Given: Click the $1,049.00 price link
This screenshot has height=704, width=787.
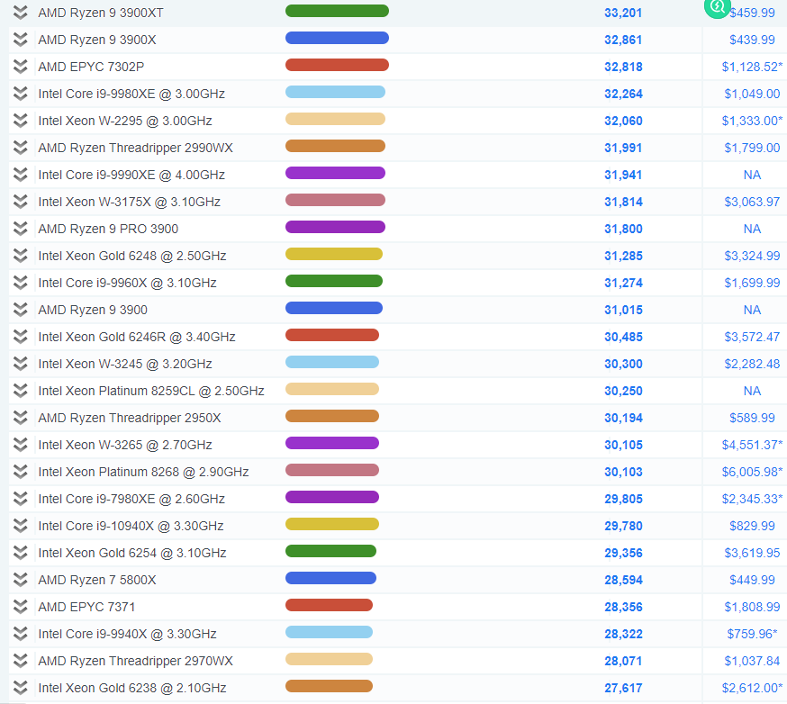Looking at the screenshot, I should 752,94.
